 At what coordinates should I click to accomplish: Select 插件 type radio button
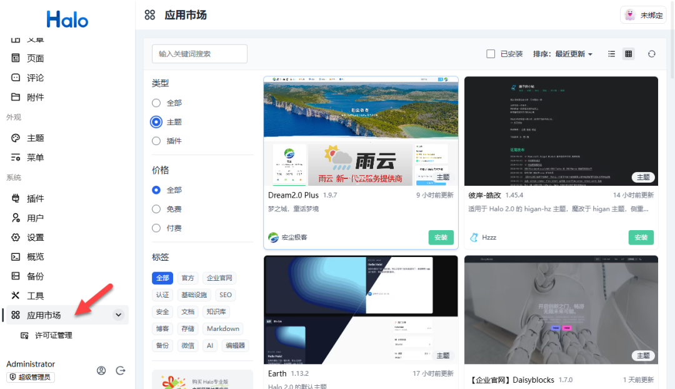pos(156,141)
